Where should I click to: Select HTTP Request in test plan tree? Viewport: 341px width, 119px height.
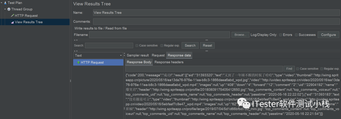[26, 16]
